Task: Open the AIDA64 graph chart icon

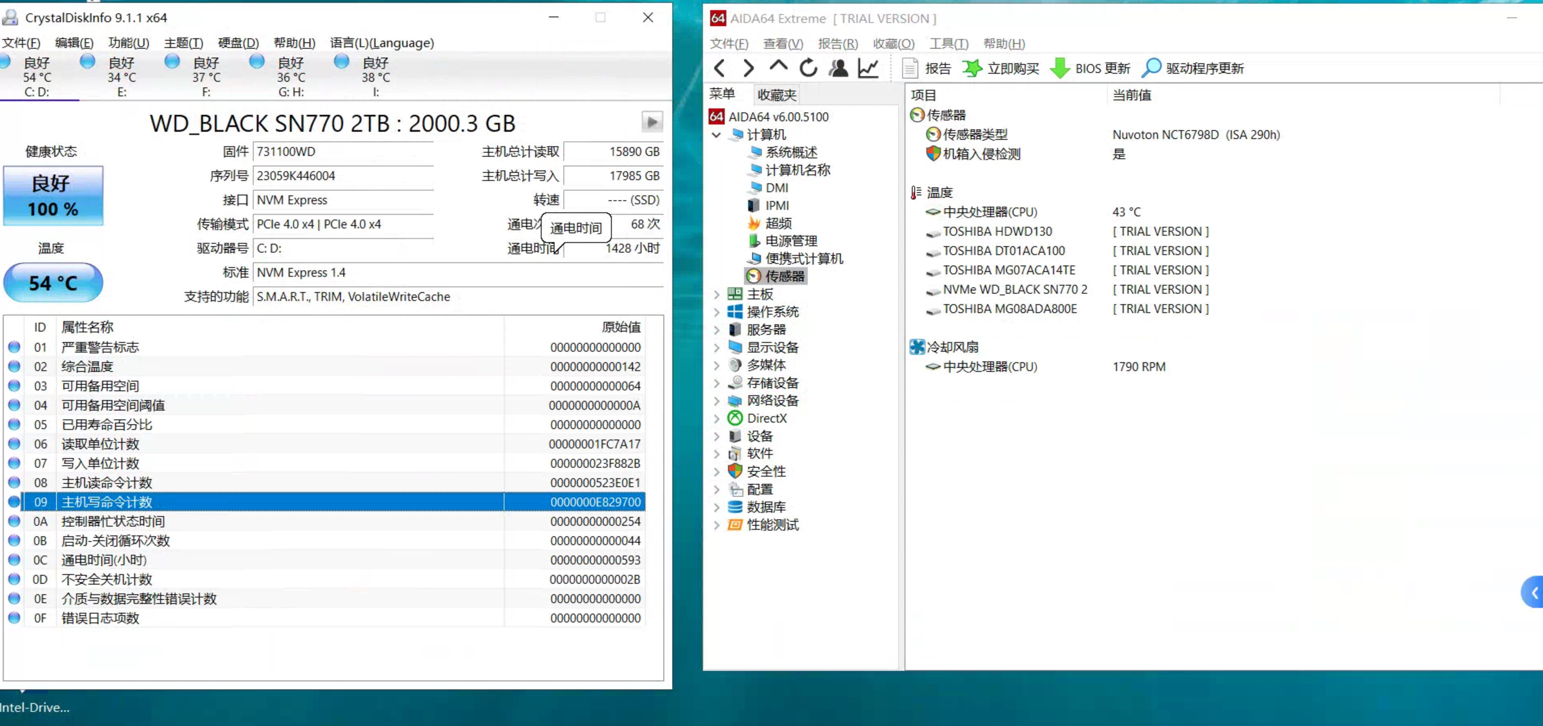Action: 868,68
